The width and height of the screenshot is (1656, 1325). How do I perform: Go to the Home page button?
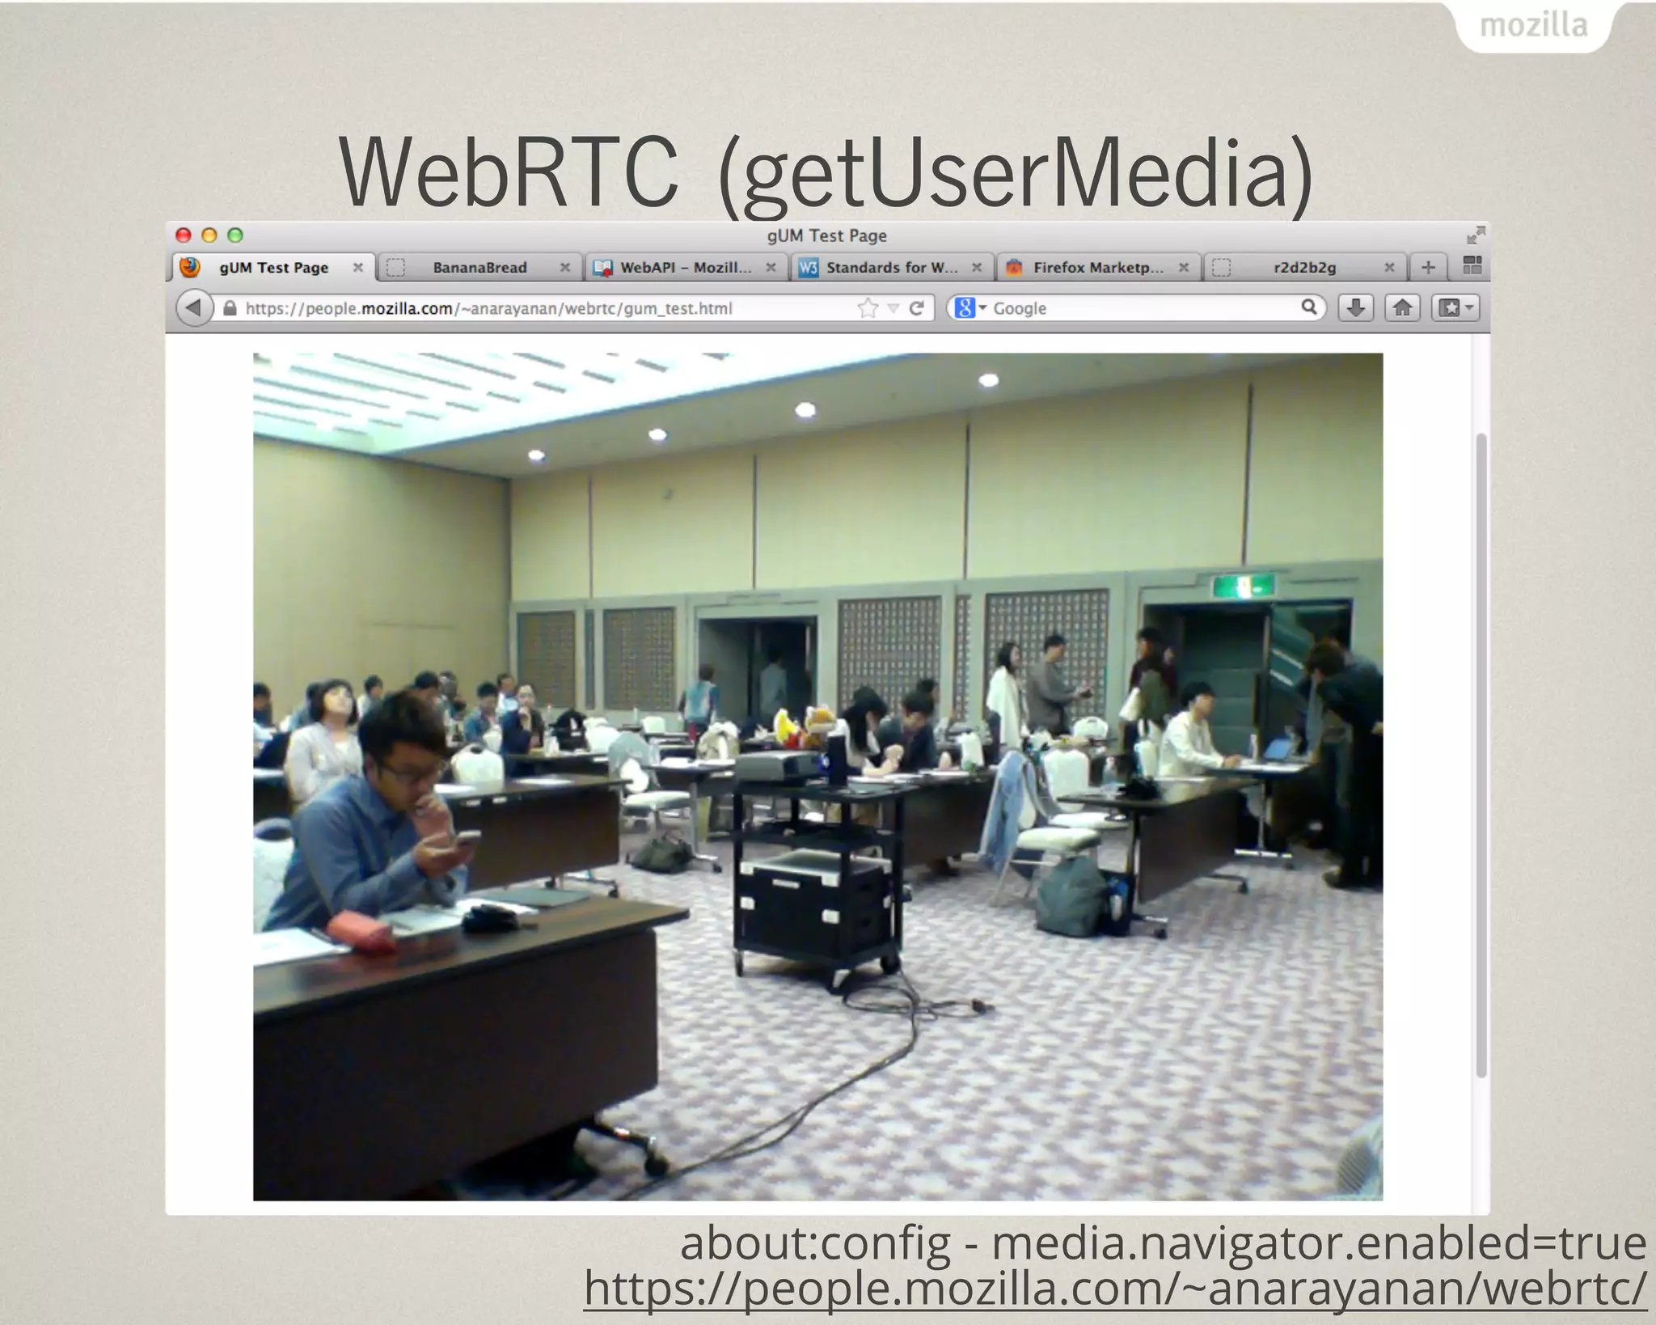point(1403,308)
